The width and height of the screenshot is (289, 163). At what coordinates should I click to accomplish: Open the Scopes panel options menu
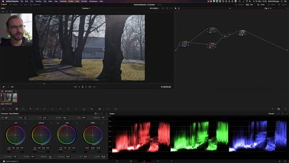point(287,114)
